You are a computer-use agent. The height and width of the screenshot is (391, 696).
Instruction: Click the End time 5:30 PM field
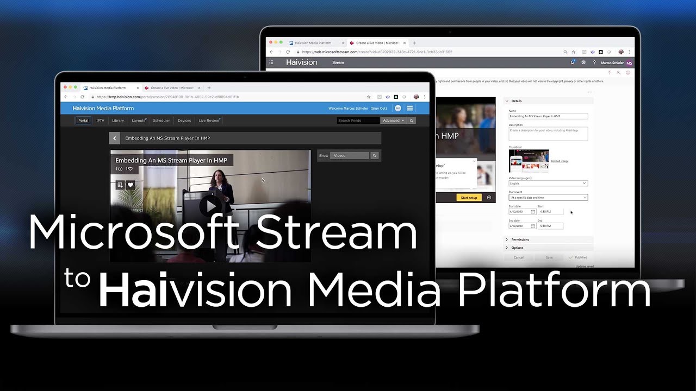pyautogui.click(x=550, y=226)
